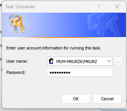The height and width of the screenshot is (111, 127).
Task: Confirm credentials with the OK button
Action: click(76, 99)
